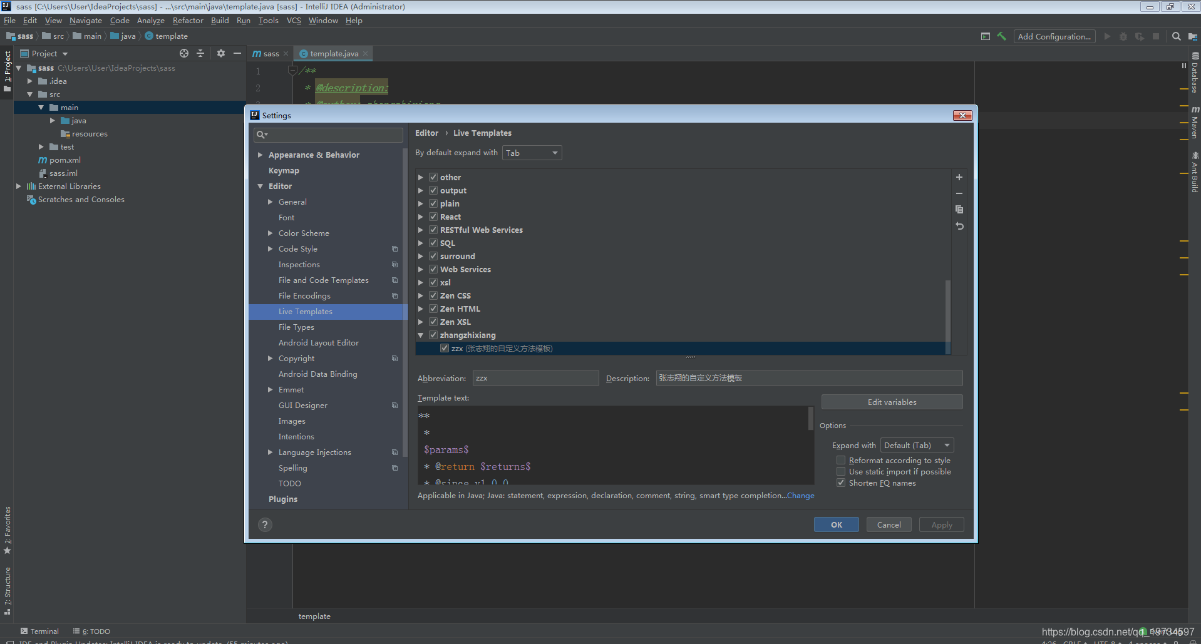Toggle the React template group checkbox
1201x644 pixels.
433,217
